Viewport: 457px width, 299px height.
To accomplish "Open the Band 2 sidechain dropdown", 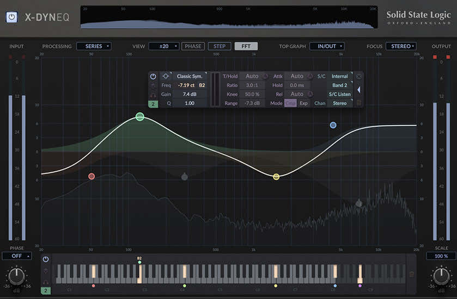I will [340, 85].
